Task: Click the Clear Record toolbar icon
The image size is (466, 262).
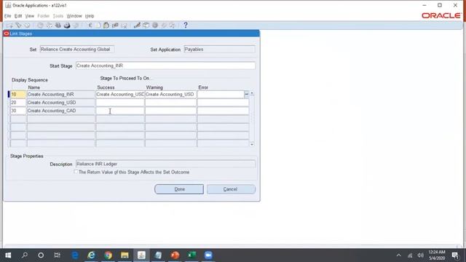Action: pos(115,25)
